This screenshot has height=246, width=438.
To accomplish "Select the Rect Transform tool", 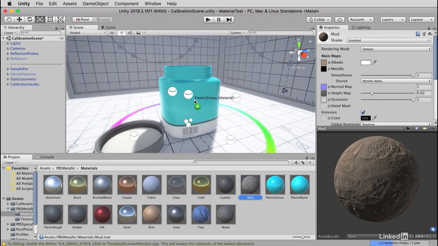I will [50, 19].
